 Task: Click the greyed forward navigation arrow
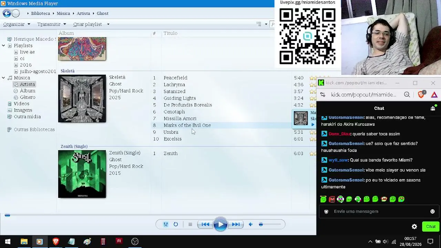tap(16, 13)
